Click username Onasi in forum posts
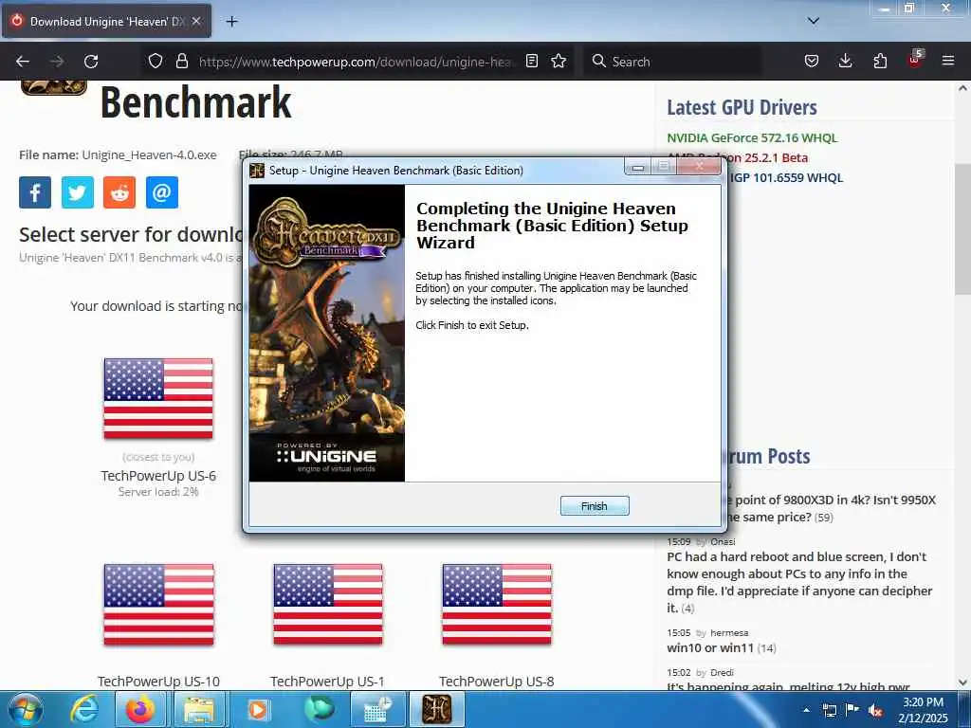Viewport: 971px width, 728px height. pos(723,541)
